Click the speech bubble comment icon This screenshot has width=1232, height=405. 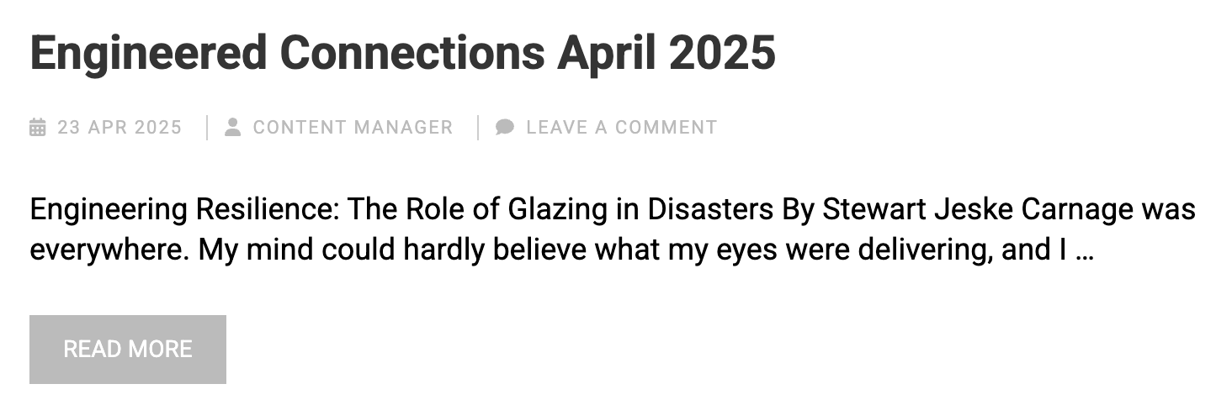coord(505,128)
